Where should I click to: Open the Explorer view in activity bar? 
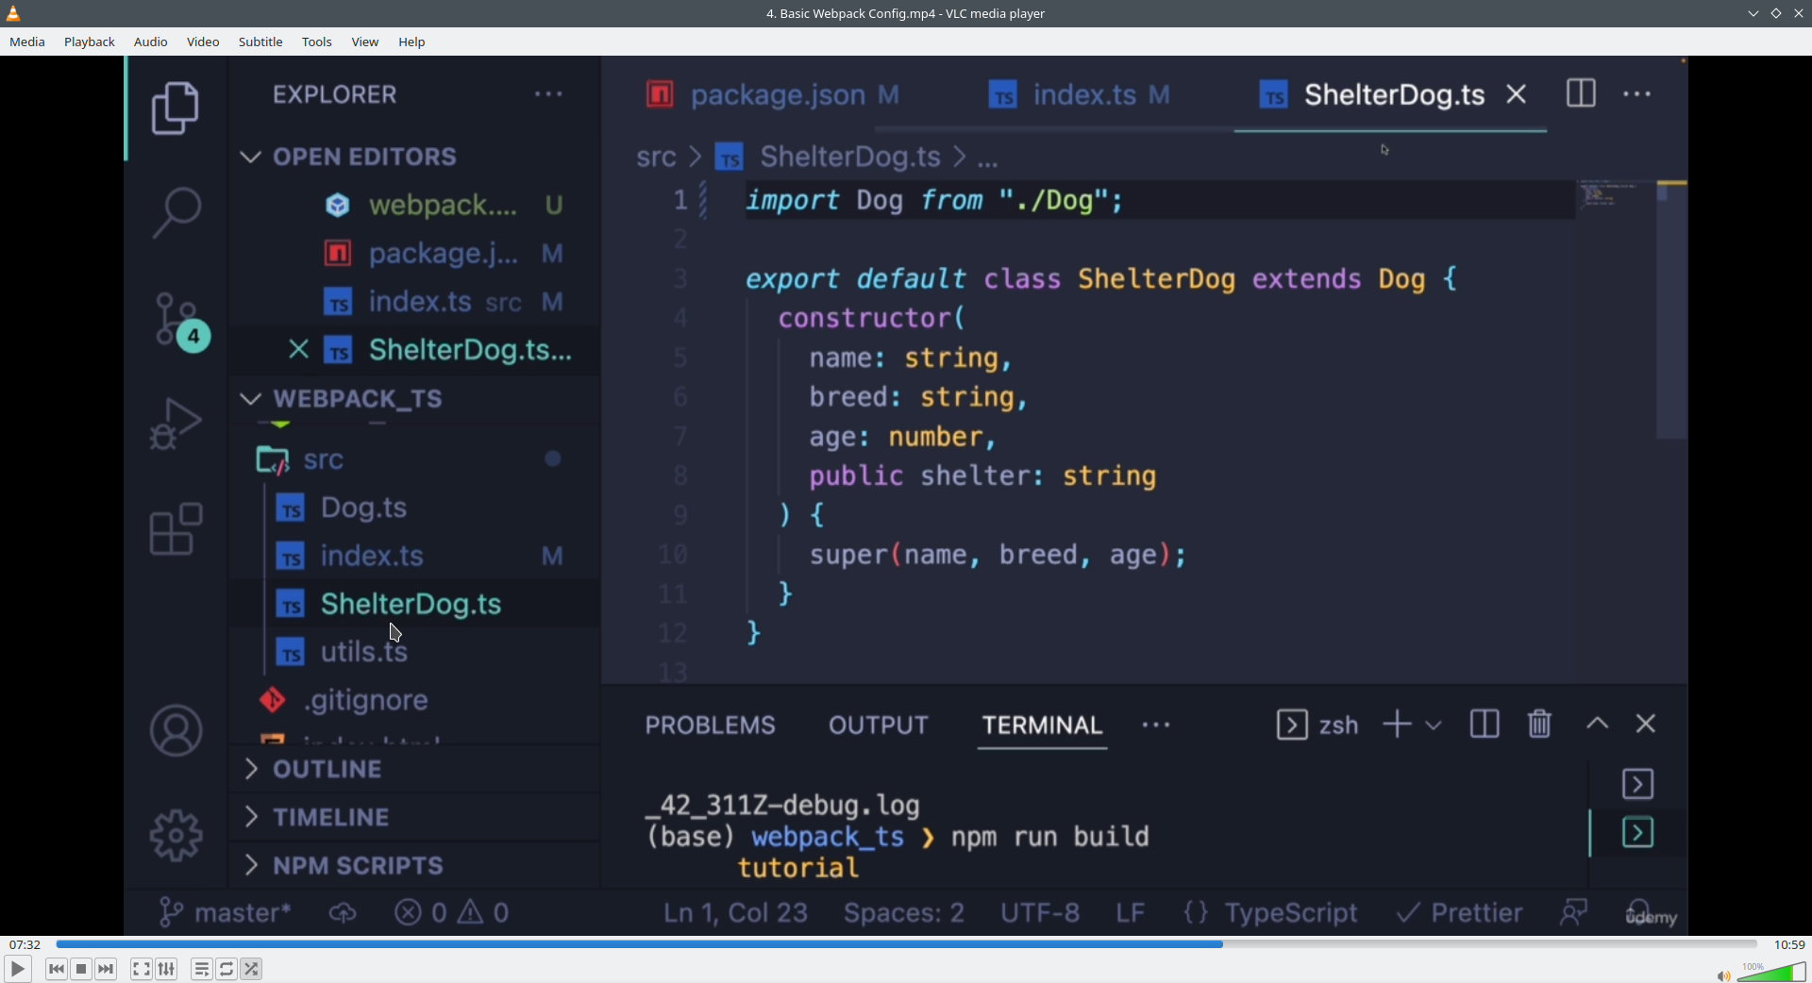click(x=176, y=108)
